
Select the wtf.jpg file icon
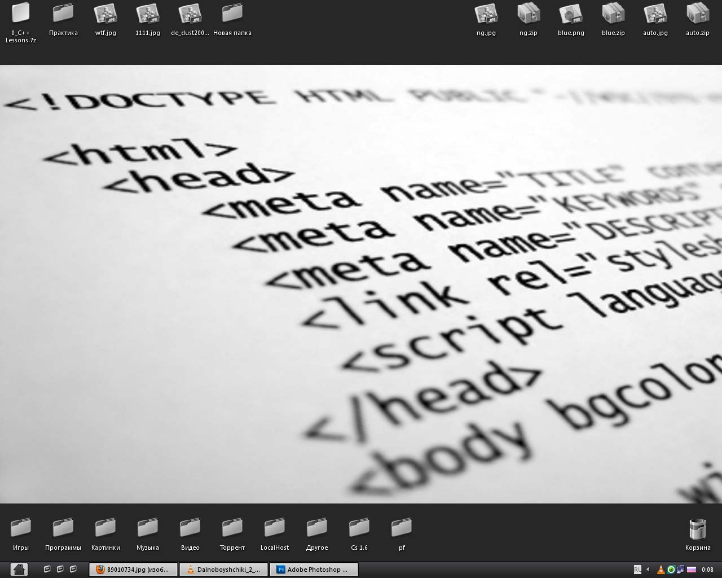pos(105,13)
